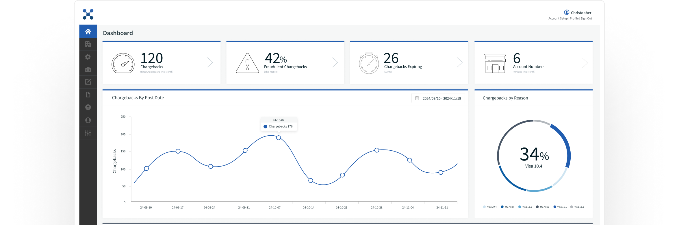
Task: Expand the Chargebacks Expiring card chevron
Action: 459,62
